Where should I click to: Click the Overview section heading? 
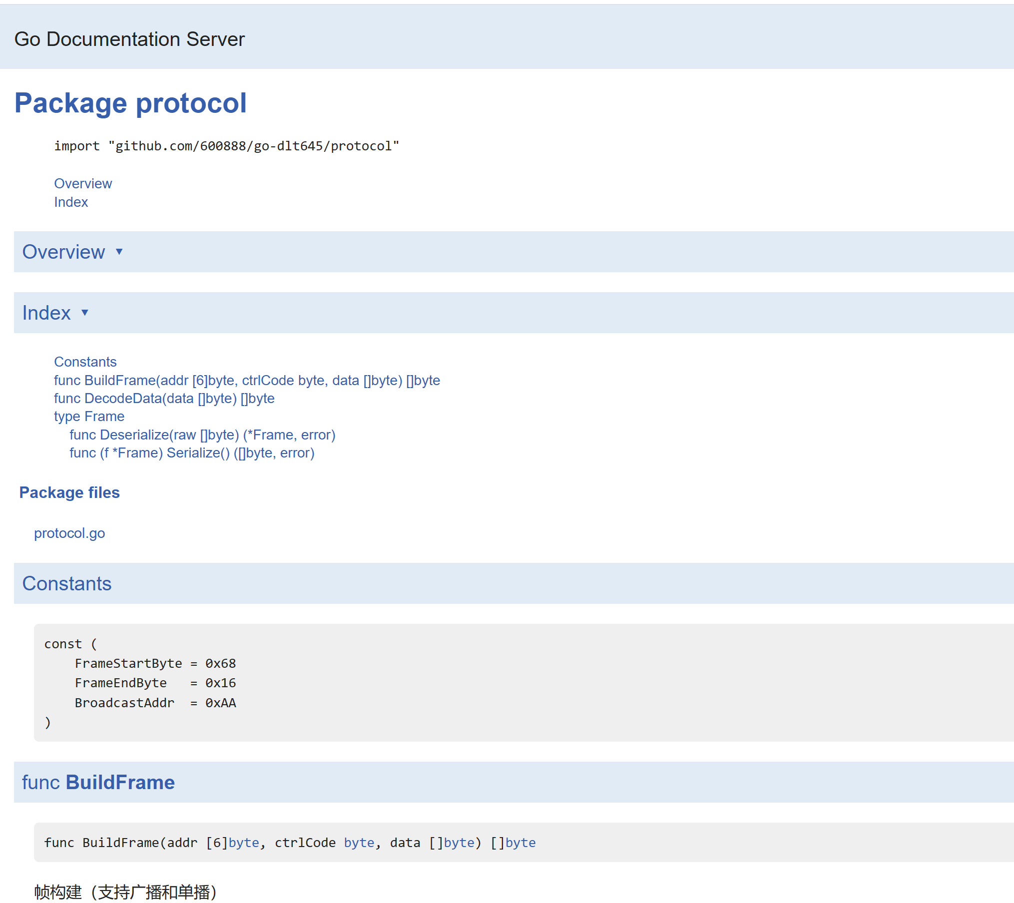pos(63,252)
